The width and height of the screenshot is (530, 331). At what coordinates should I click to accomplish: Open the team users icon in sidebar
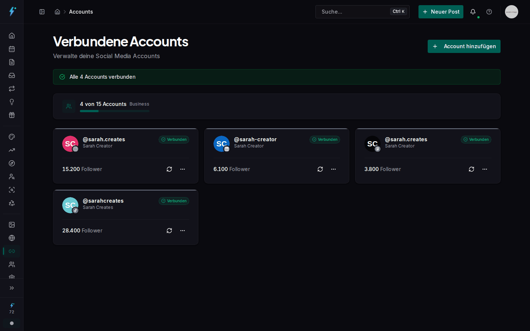tap(12, 264)
